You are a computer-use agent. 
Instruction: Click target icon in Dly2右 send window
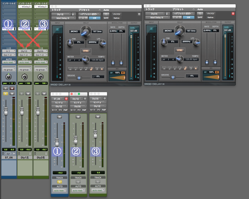[x=105, y=98]
